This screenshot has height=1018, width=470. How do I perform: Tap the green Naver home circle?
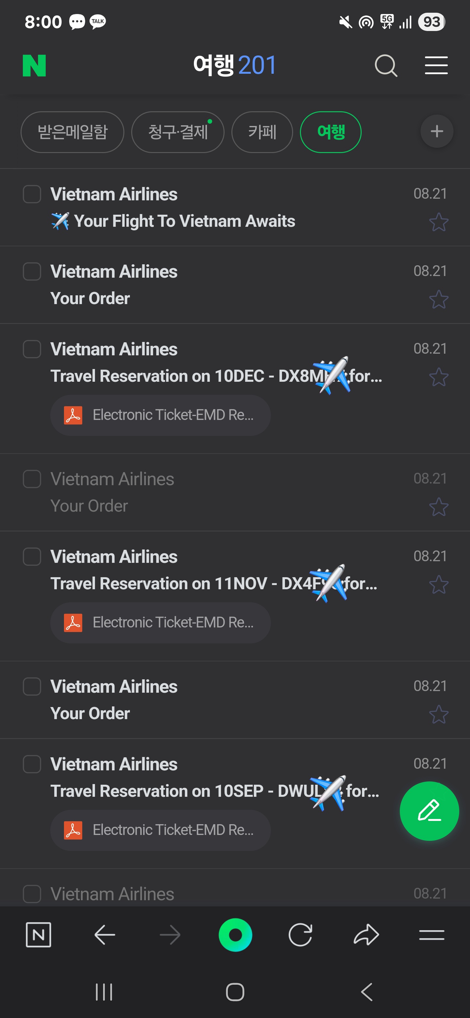click(x=235, y=934)
